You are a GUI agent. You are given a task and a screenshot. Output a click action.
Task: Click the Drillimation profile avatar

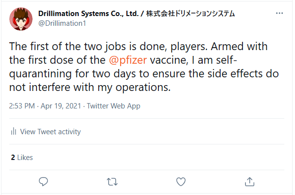click(21, 18)
